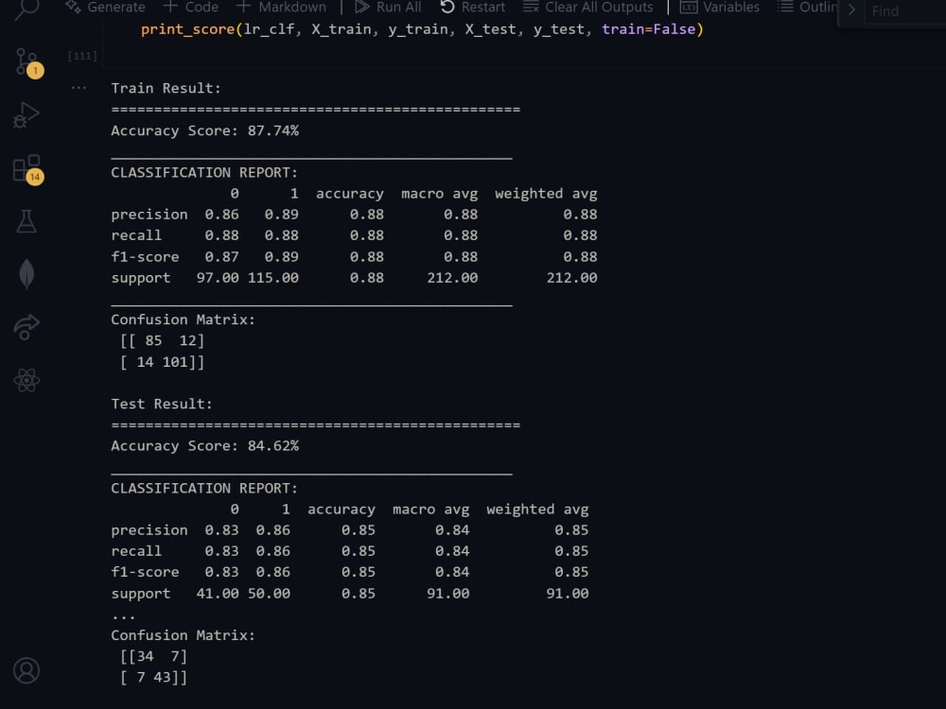Click the print_score code line
The image size is (946, 709).
pos(422,29)
